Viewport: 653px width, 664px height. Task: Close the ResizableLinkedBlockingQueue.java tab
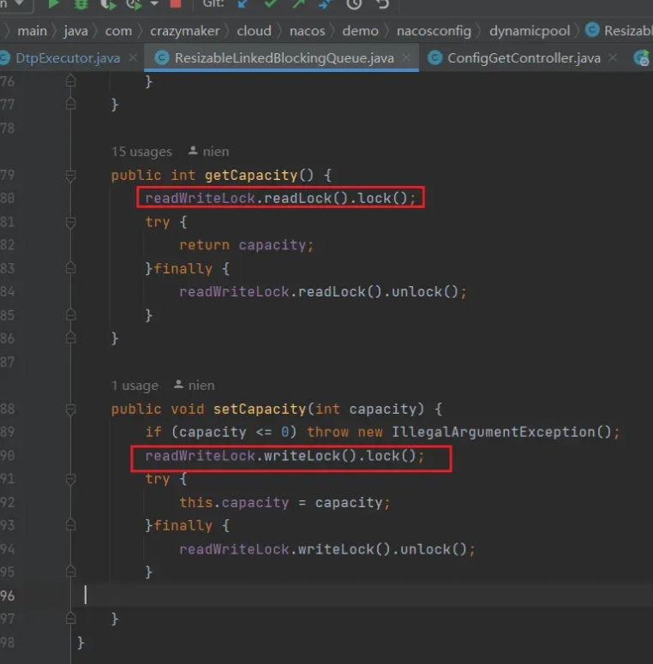406,57
